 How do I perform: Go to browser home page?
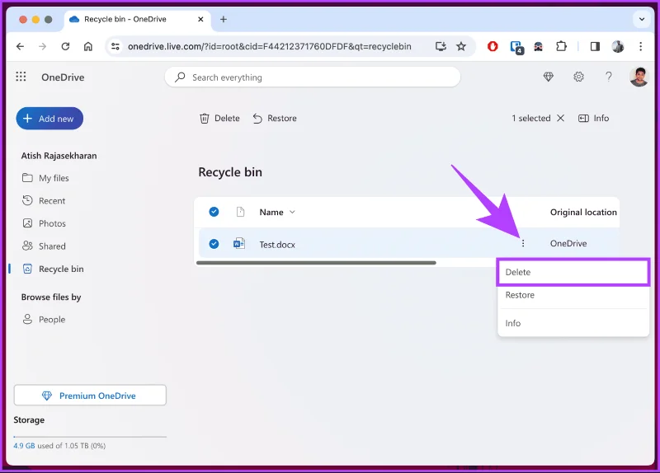point(88,46)
